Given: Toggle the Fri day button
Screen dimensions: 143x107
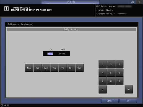Looking at the screenshot, I should (63, 68).
